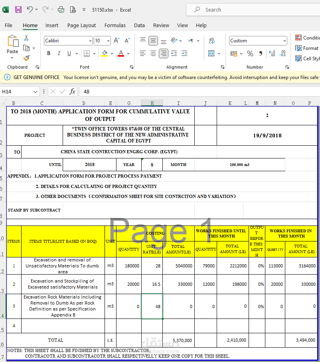Open Conditional Formatting
The image size is (320, 362).
(307, 38)
